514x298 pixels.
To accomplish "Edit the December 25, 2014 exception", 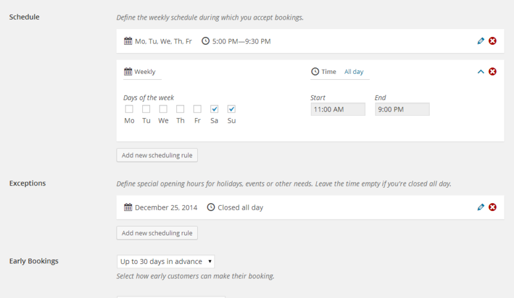I will tap(481, 207).
